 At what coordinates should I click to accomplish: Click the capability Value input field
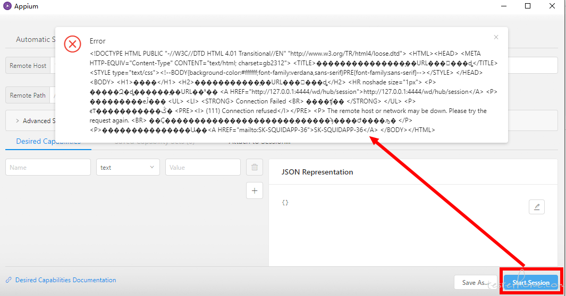(203, 167)
